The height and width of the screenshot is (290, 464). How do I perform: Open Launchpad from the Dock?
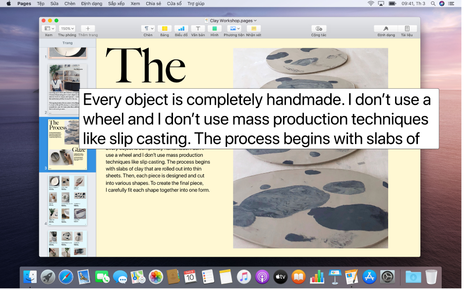(48, 278)
